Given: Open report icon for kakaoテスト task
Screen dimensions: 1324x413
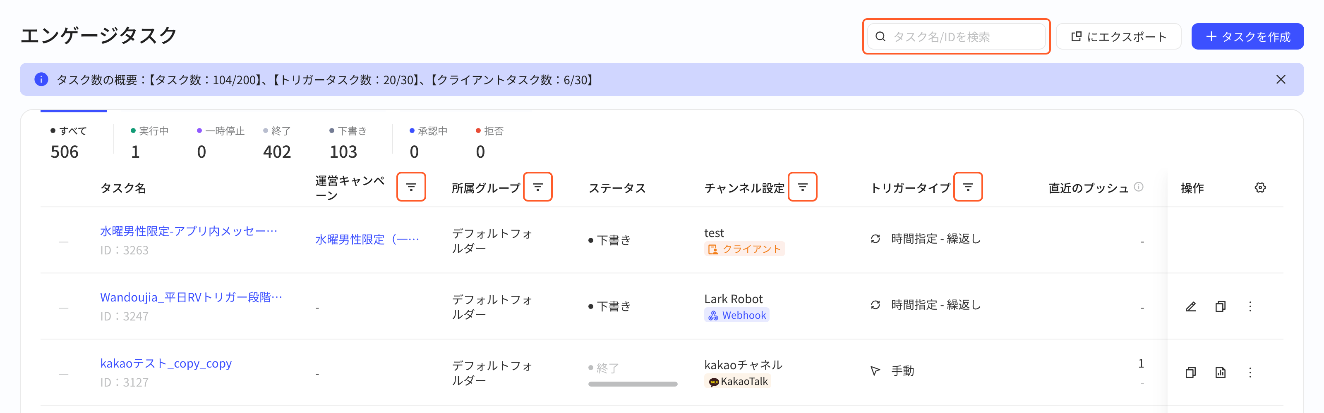Looking at the screenshot, I should coord(1220,373).
